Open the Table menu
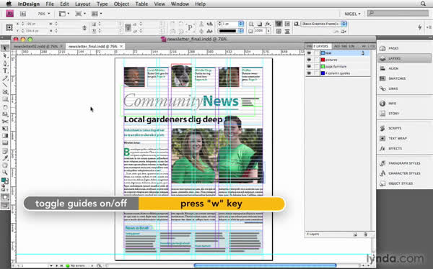 point(141,4)
